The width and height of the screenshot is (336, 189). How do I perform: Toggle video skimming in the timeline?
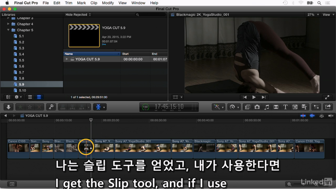pos(303,116)
